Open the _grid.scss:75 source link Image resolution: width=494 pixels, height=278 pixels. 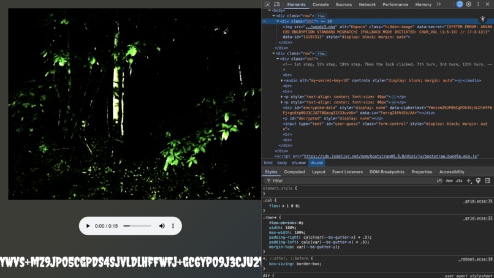(477, 201)
